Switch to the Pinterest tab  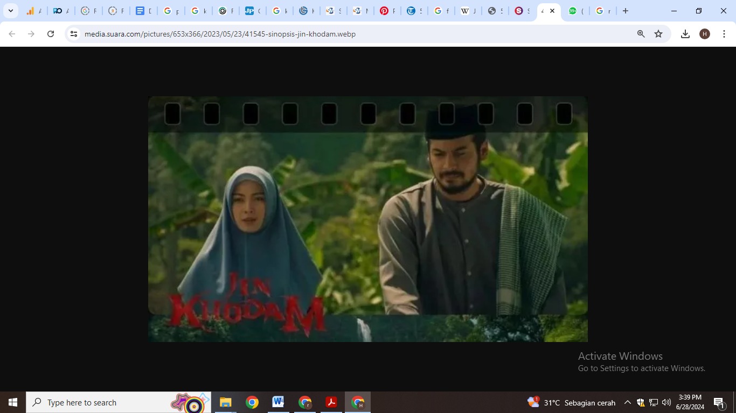click(x=387, y=11)
